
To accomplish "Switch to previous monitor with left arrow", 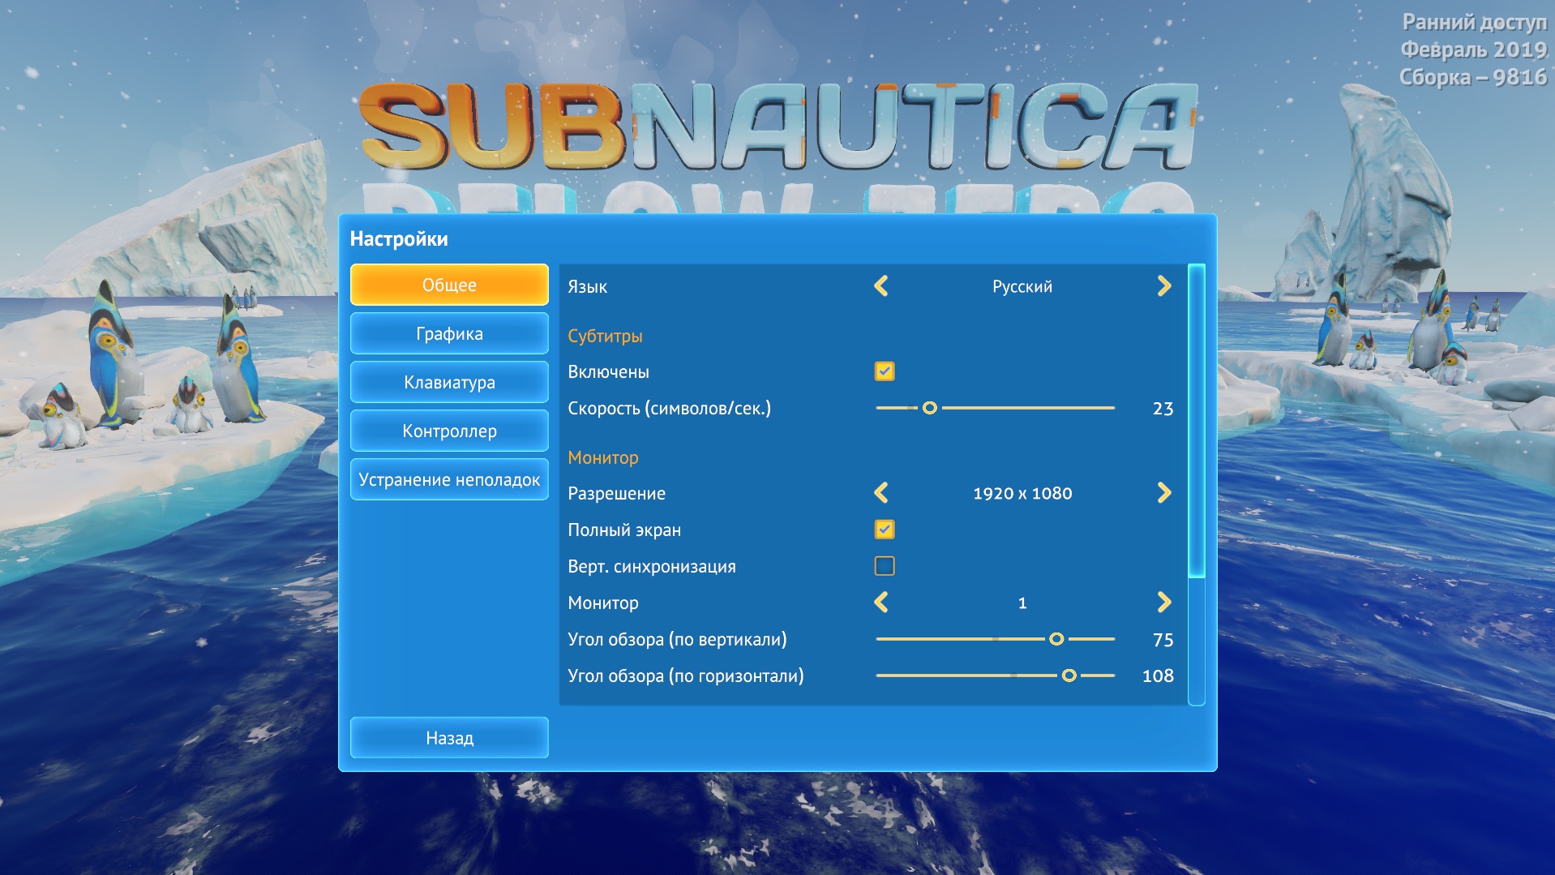I will pyautogui.click(x=881, y=603).
